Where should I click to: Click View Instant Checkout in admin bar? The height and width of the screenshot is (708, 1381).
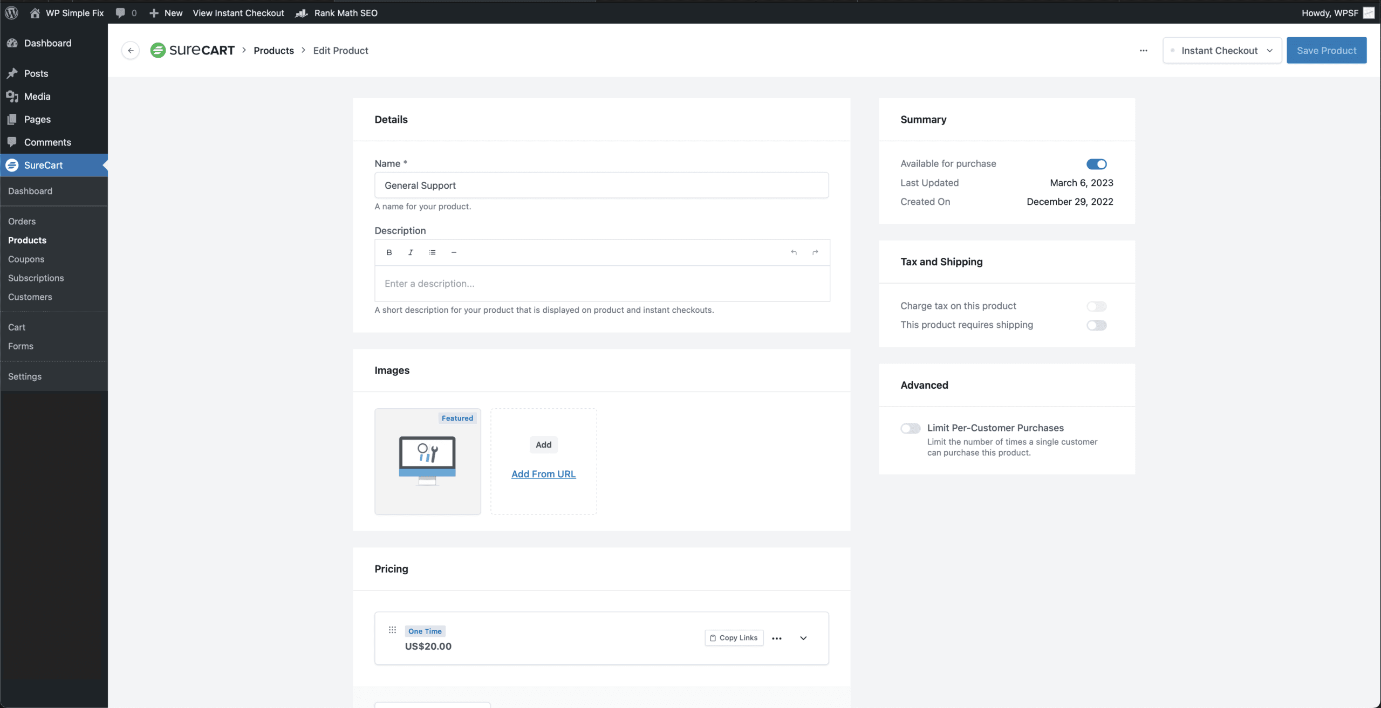(238, 13)
